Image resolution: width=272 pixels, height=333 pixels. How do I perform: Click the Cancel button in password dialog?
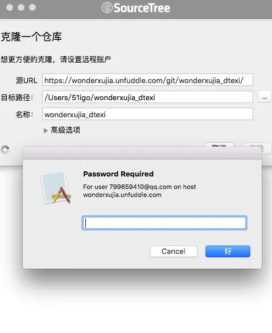coord(174,251)
